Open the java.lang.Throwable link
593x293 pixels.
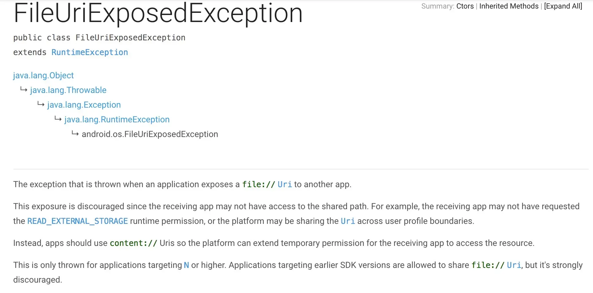point(68,90)
